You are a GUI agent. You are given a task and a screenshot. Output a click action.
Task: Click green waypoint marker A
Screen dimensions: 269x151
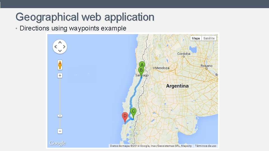(x=142, y=64)
